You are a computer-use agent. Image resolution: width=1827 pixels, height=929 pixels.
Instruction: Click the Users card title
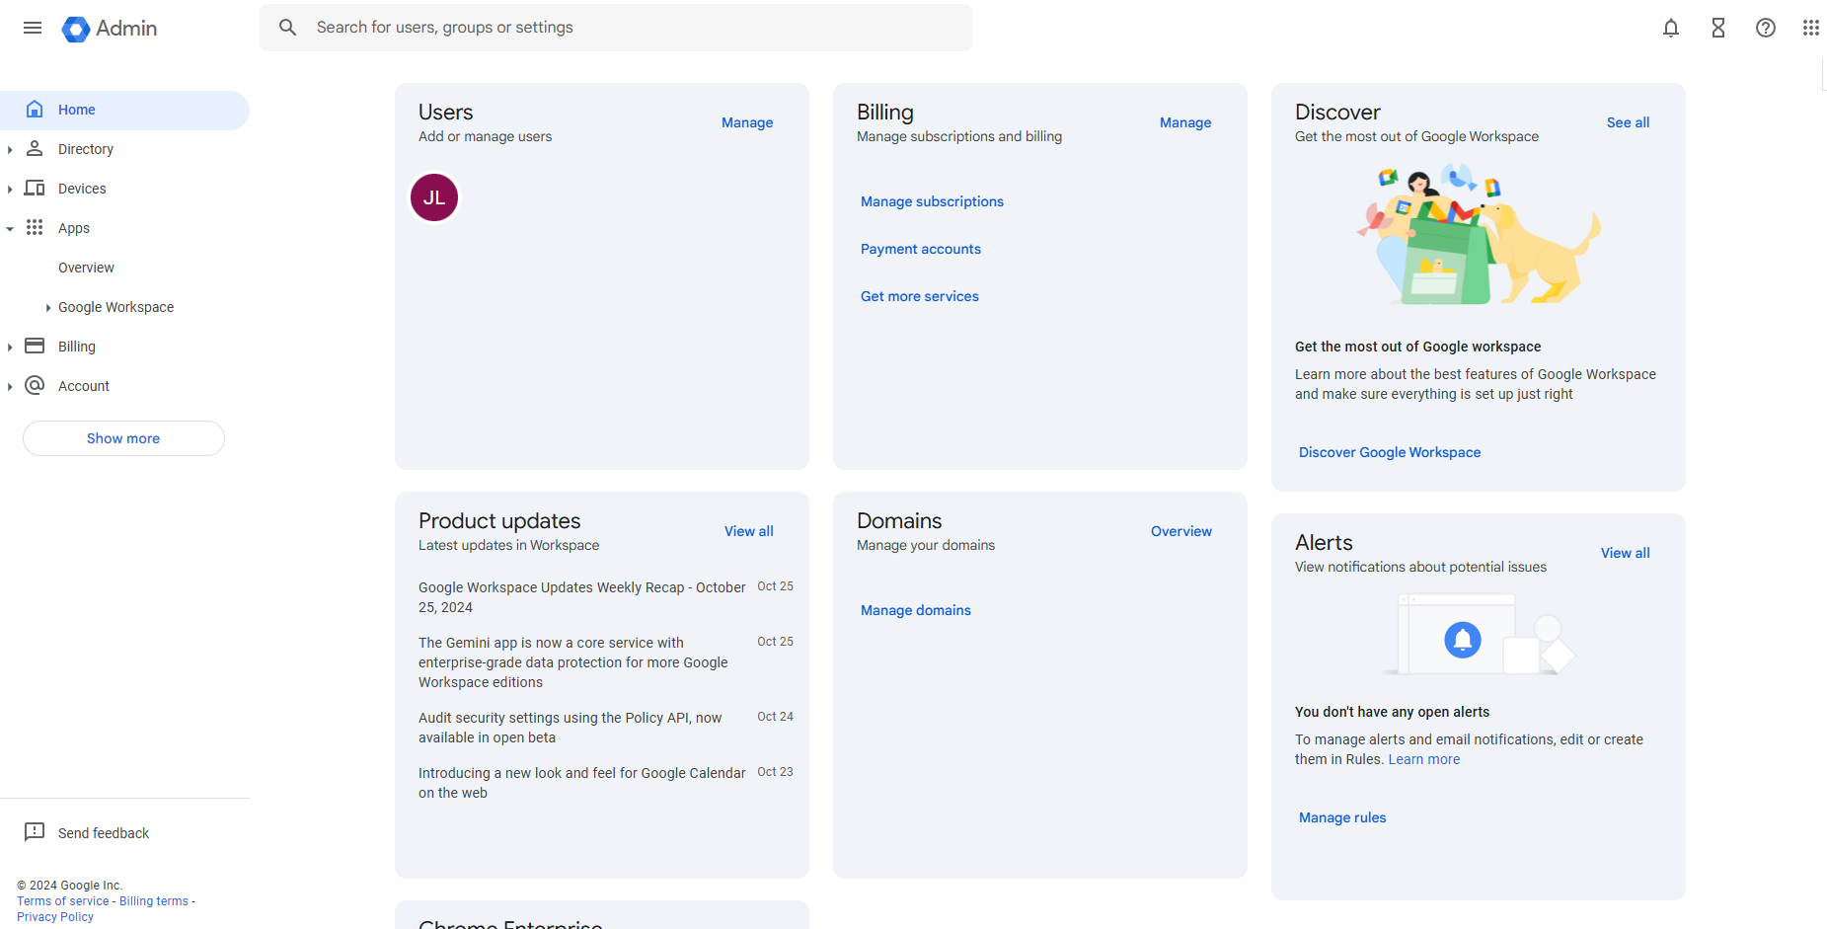446,113
